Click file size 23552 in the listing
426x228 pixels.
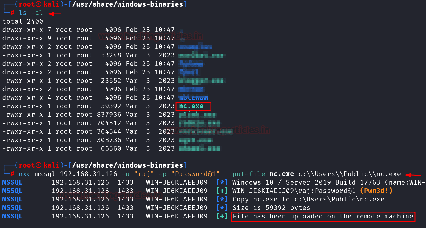tap(111, 81)
